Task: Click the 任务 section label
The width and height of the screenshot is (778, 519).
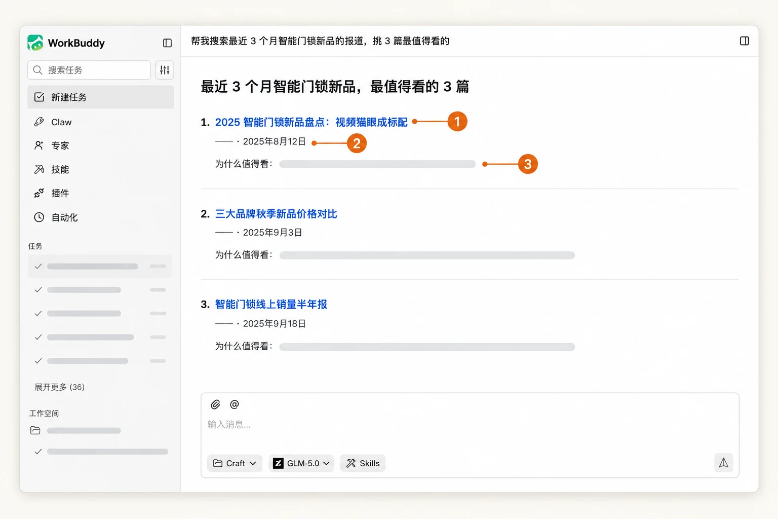Action: (x=35, y=246)
